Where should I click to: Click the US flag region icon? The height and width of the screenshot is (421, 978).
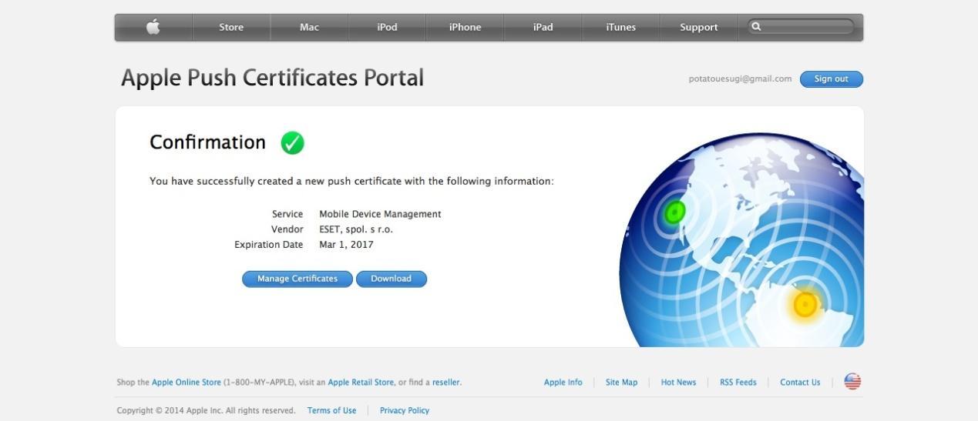pyautogui.click(x=852, y=382)
